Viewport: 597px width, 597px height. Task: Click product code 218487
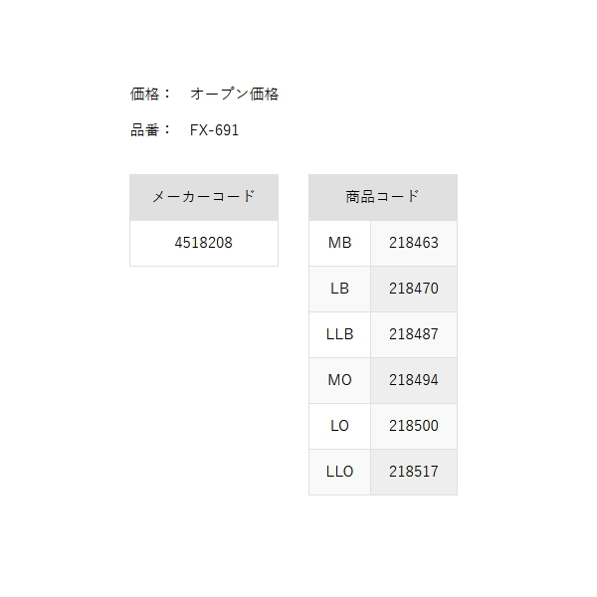[x=414, y=334]
